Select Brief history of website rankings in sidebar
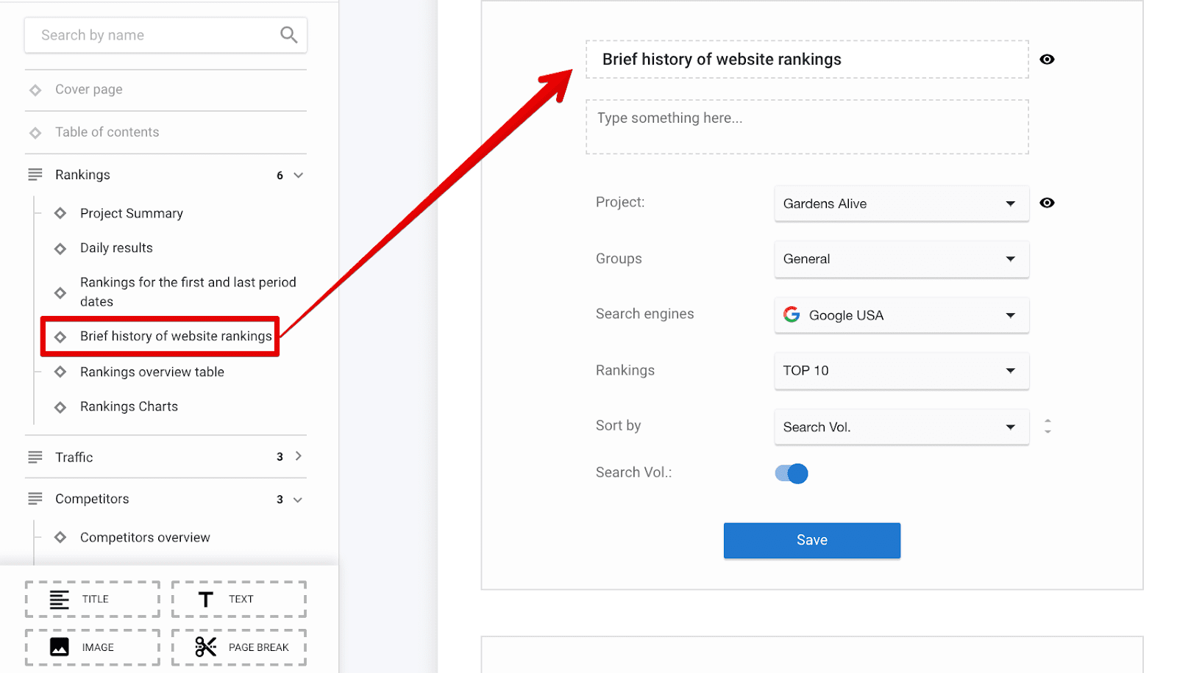The image size is (1177, 673). click(176, 336)
